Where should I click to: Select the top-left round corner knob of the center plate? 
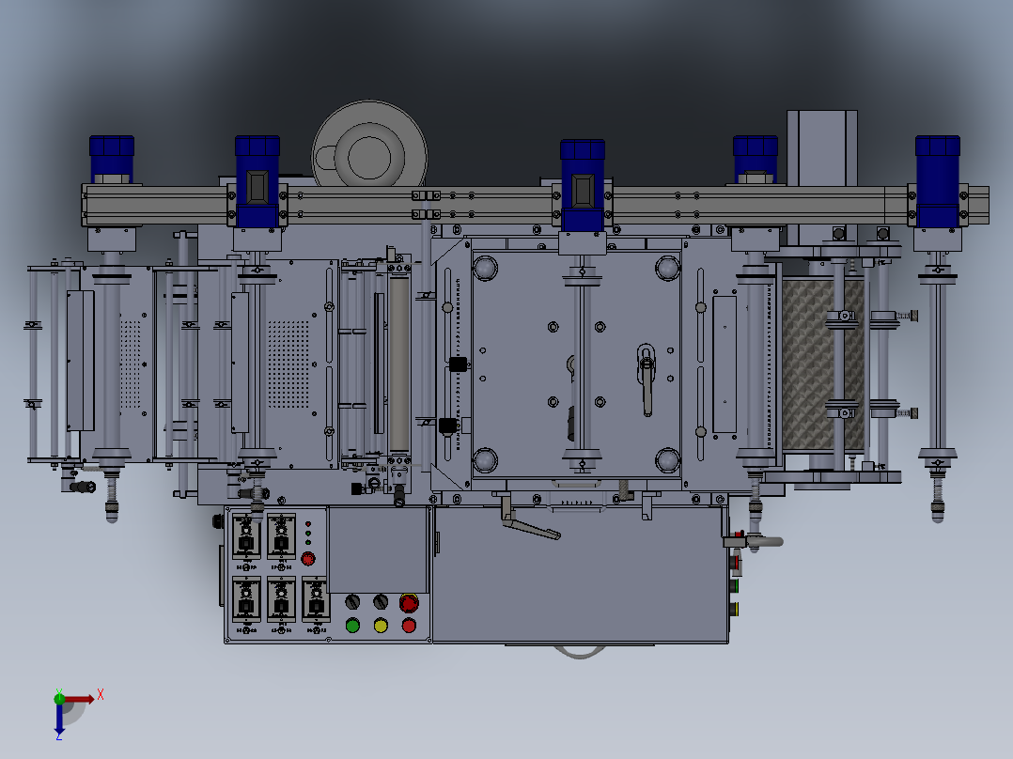pos(485,268)
